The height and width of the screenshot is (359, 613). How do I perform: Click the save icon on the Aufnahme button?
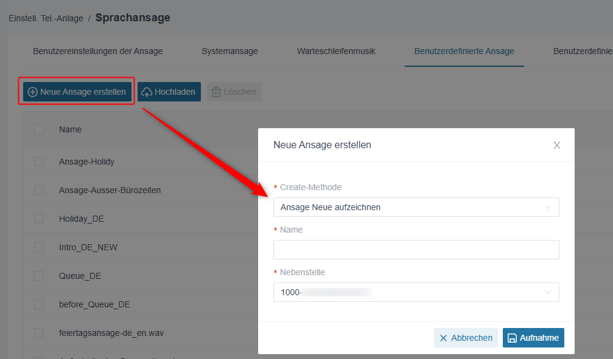(x=512, y=338)
